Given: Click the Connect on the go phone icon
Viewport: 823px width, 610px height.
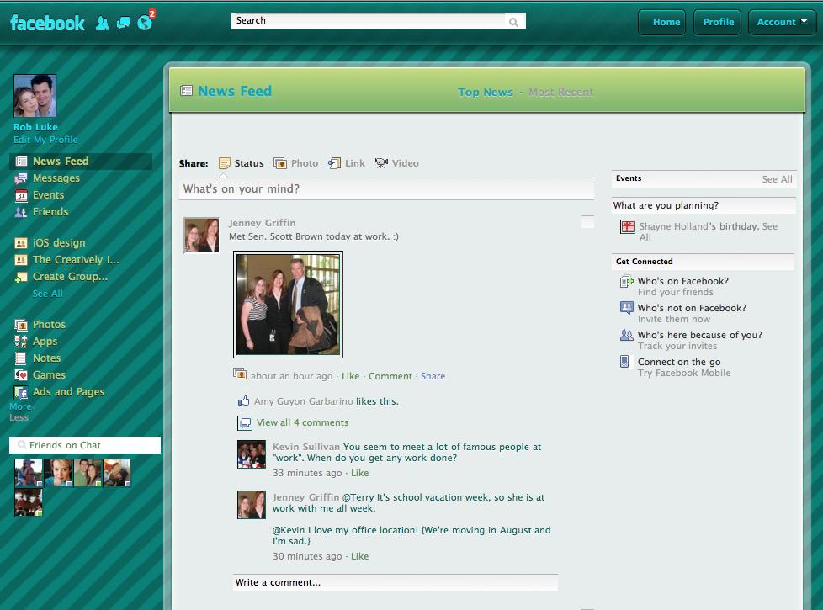Looking at the screenshot, I should [x=624, y=361].
